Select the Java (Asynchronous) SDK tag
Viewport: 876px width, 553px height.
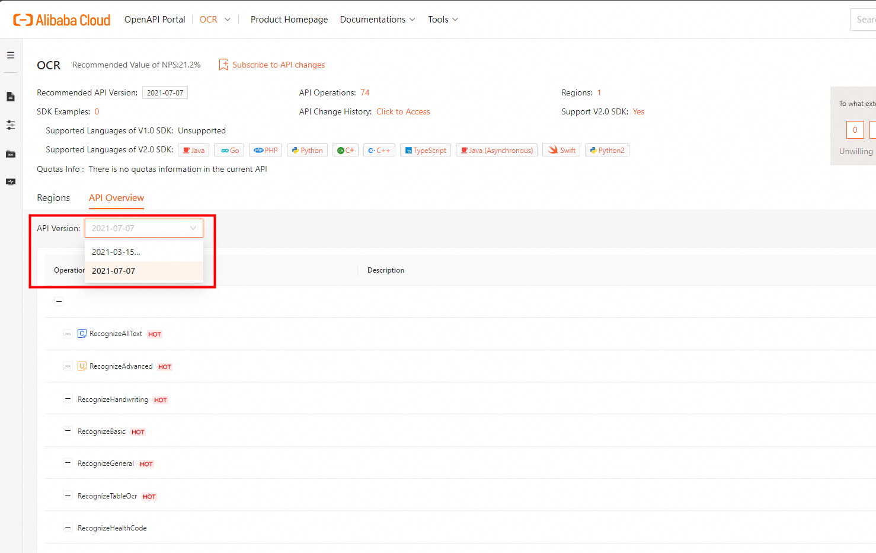[x=497, y=151]
